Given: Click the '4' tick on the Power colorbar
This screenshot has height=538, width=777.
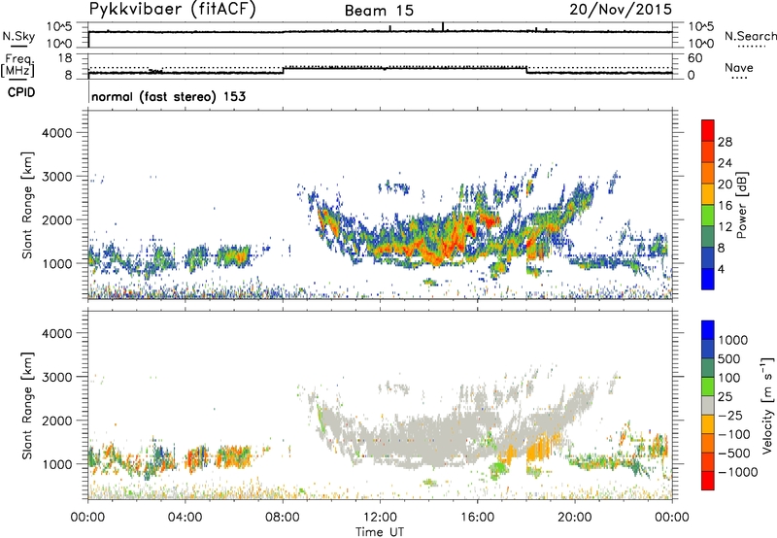Looking at the screenshot, I should (721, 269).
